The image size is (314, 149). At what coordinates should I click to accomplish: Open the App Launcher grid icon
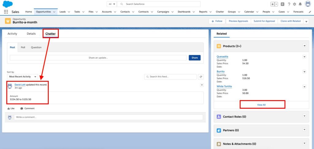pyautogui.click(x=6, y=12)
